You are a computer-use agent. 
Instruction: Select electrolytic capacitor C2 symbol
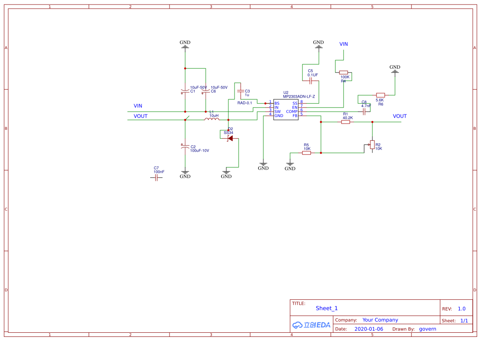(x=185, y=146)
